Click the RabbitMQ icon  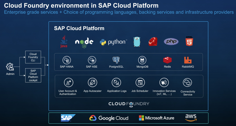point(187,60)
